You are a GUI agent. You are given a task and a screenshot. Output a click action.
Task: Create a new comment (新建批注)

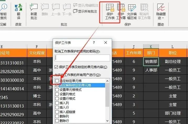[34, 11]
